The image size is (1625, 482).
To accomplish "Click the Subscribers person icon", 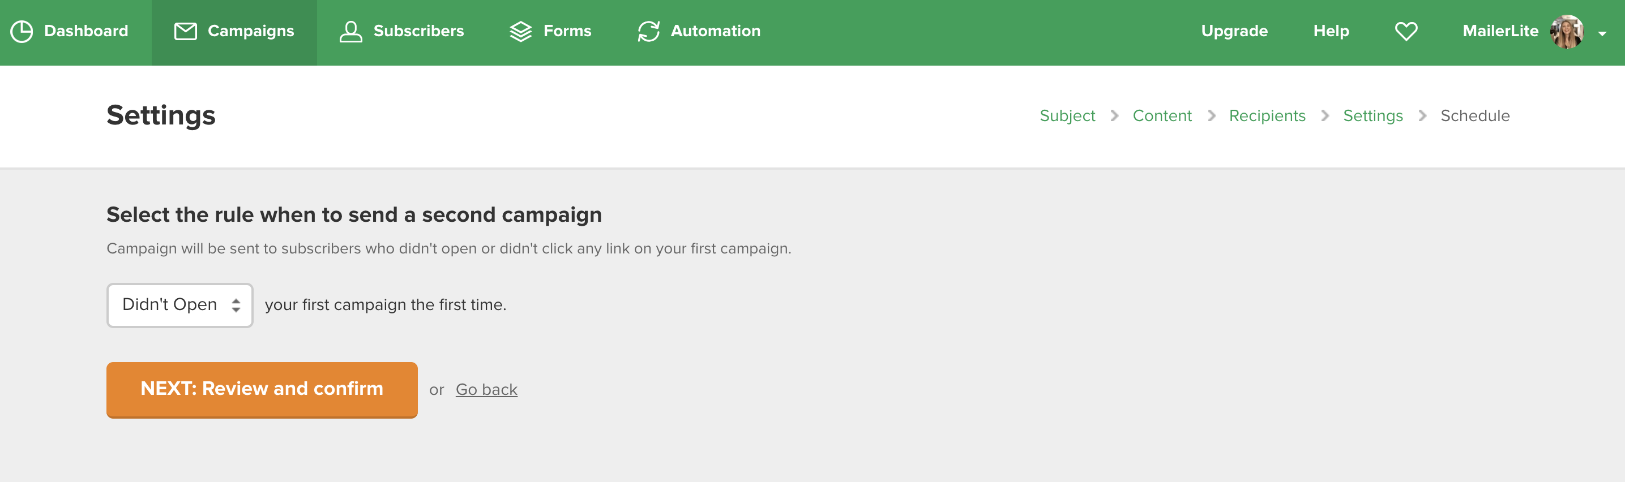I will pyautogui.click(x=350, y=32).
